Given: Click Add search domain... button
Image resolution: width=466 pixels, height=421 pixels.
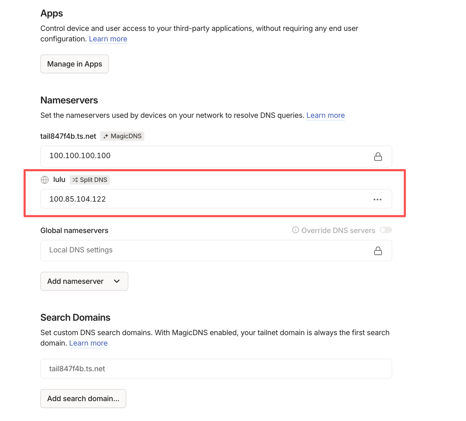Looking at the screenshot, I should 83,398.
